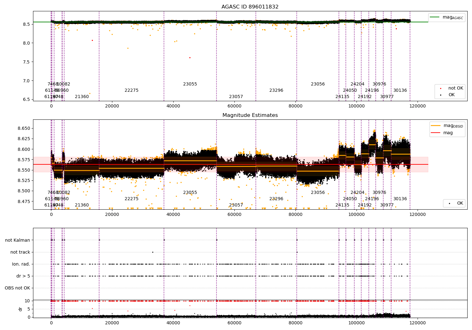Click the title "AGASC ID 896011832"
The width and height of the screenshot is (472, 330).
pos(250,7)
